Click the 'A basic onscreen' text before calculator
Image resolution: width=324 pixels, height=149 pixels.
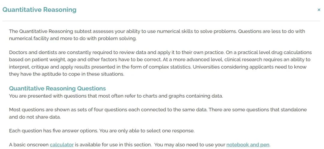(29, 145)
